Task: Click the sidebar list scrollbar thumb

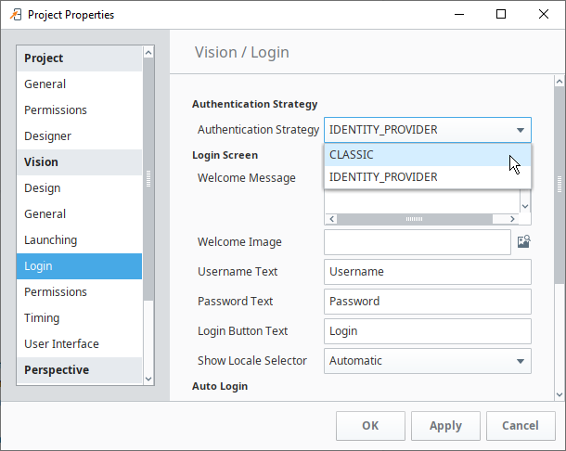Action: tap(148, 179)
